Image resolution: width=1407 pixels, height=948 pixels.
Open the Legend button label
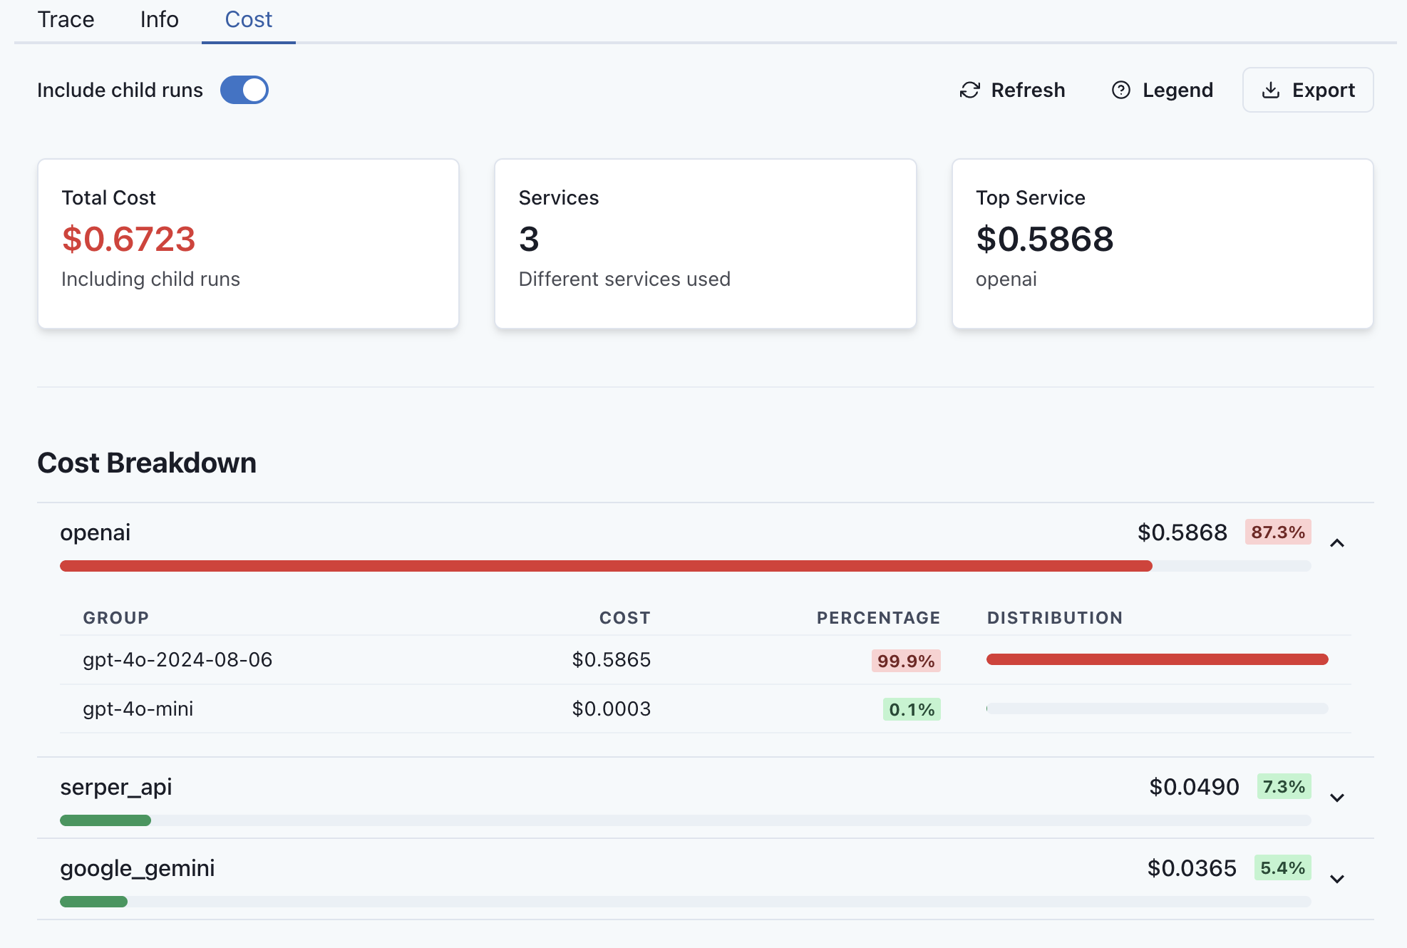(x=1177, y=90)
